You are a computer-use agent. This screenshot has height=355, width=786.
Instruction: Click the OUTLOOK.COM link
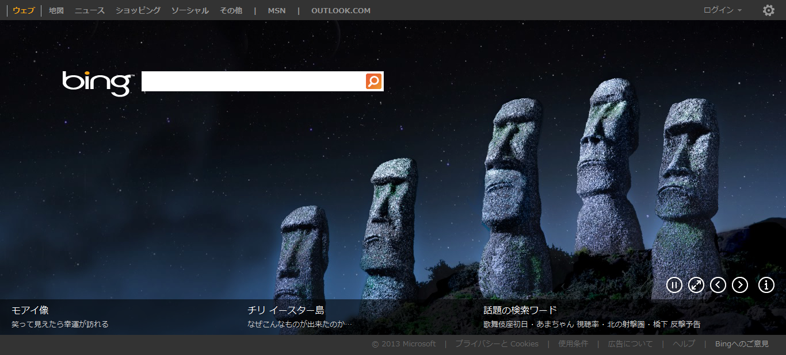pyautogui.click(x=341, y=10)
